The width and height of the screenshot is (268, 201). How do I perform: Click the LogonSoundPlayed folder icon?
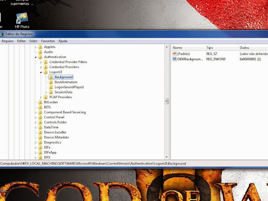click(x=51, y=87)
